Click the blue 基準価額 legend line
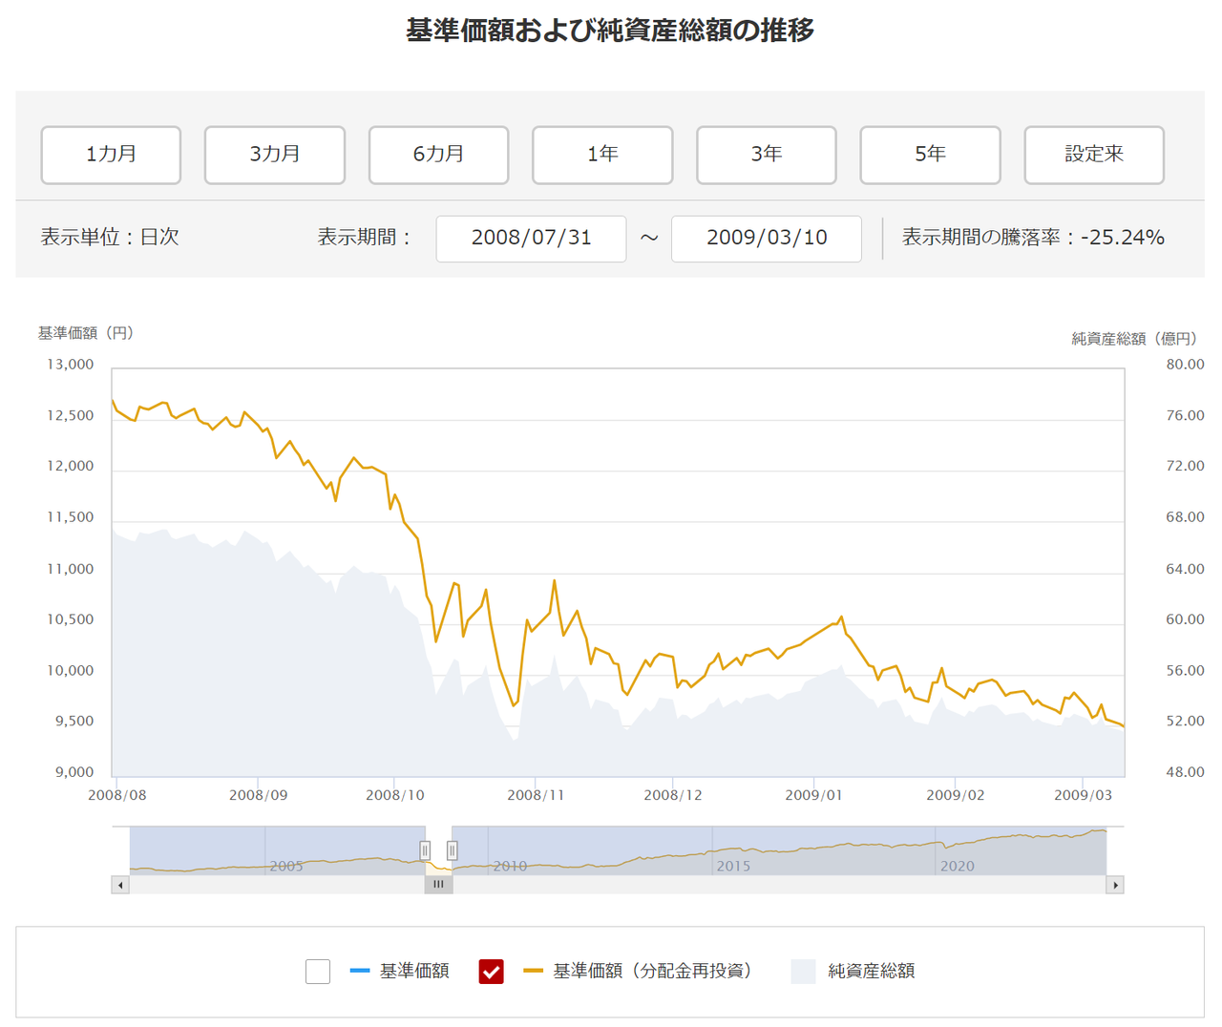The width and height of the screenshot is (1222, 1027). 360,972
